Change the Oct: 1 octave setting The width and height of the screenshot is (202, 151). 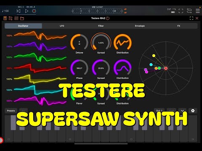159,110
